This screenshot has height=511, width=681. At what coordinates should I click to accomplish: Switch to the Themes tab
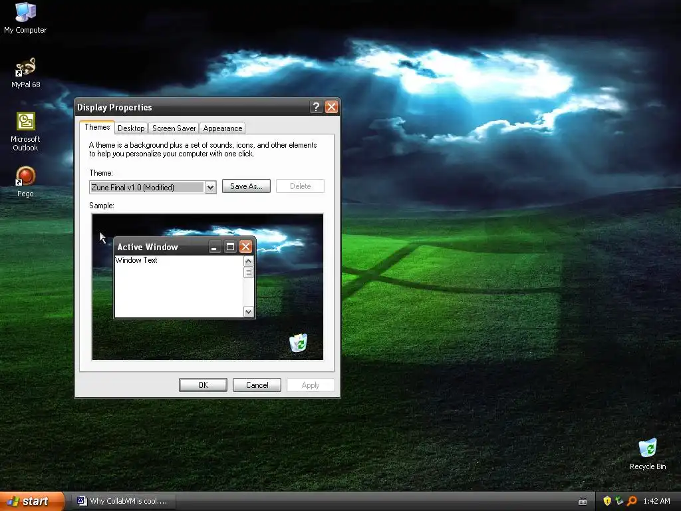[97, 127]
